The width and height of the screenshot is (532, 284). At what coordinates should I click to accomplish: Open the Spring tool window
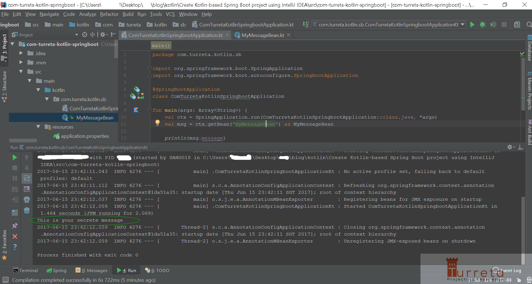57,270
